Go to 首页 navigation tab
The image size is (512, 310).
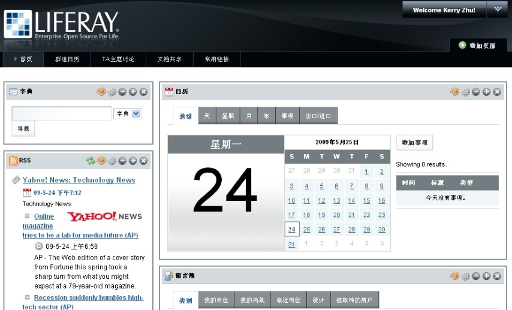23,59
